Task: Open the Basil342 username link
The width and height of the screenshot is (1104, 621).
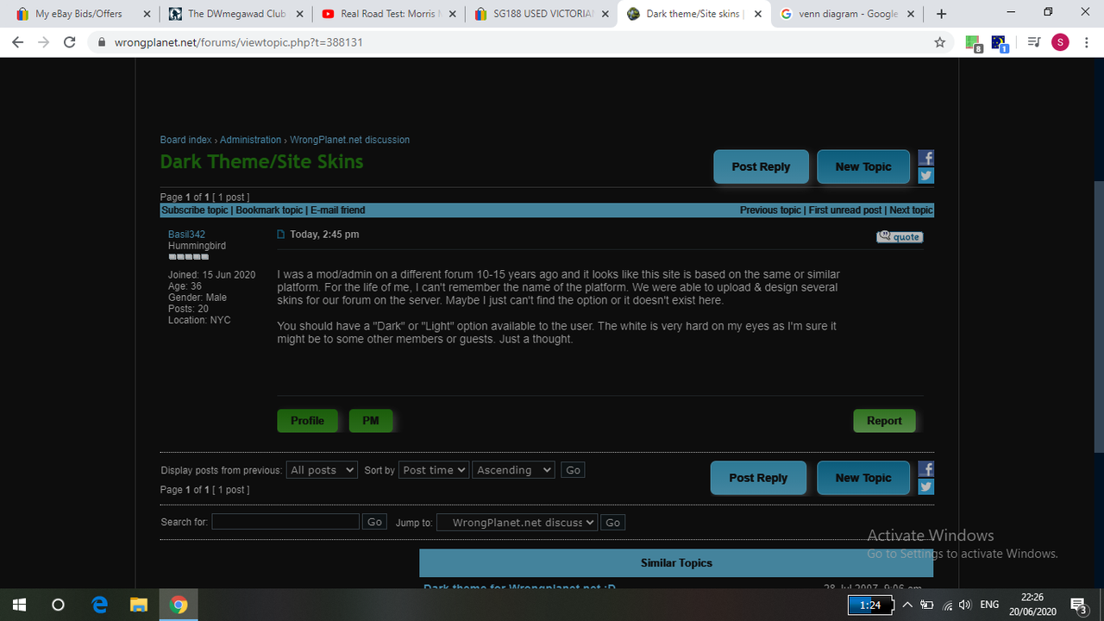Action: point(186,235)
